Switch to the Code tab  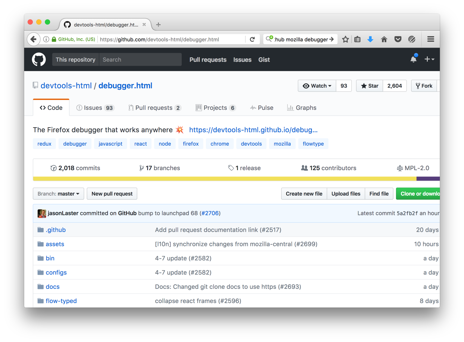51,108
